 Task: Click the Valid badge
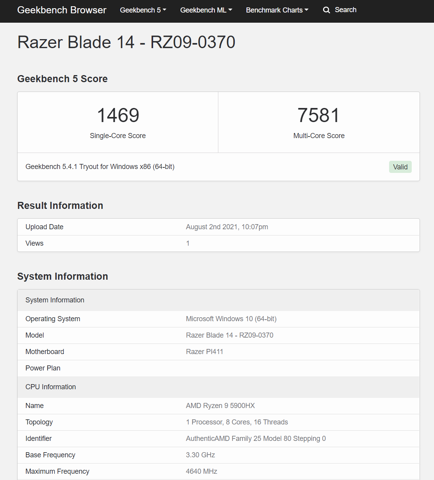[x=400, y=167]
